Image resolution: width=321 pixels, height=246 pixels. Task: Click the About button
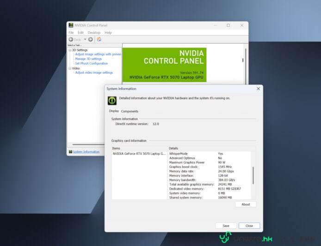(x=246, y=204)
